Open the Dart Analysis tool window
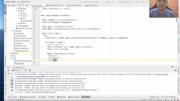This screenshot has width=180, height=101. (x=74, y=97)
